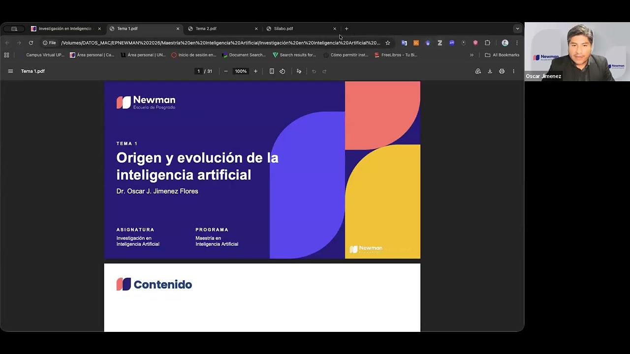Open the Chrome three-dot menu
This screenshot has width=630, height=354.
[516, 43]
